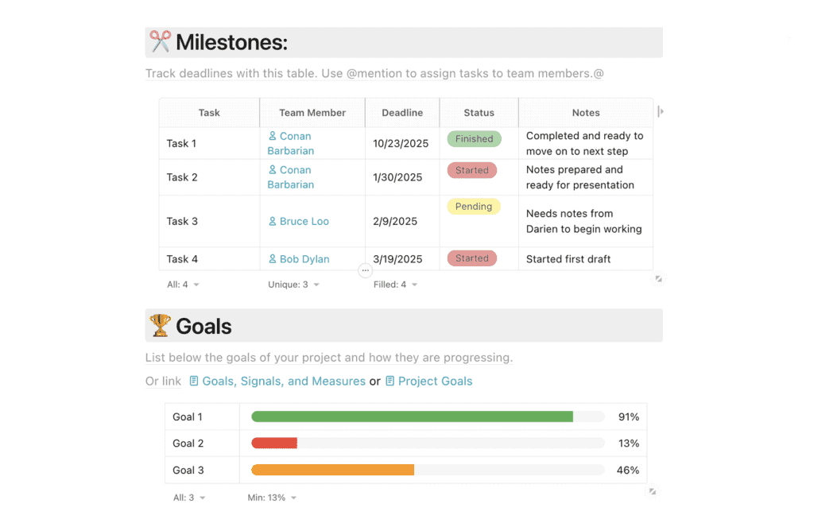Click the page icon before Goals, Signals, and Measures

(x=193, y=381)
